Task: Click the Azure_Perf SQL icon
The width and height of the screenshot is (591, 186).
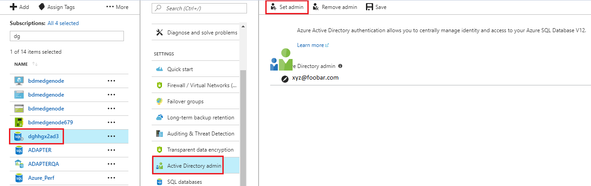Action: (19, 178)
